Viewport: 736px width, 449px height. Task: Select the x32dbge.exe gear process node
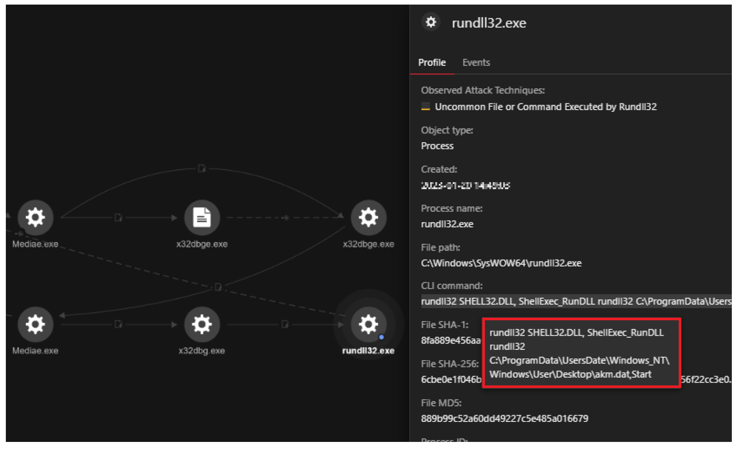(x=368, y=218)
